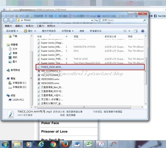Open the 共用對象 dropdown
The image size is (166, 148).
(68, 31)
